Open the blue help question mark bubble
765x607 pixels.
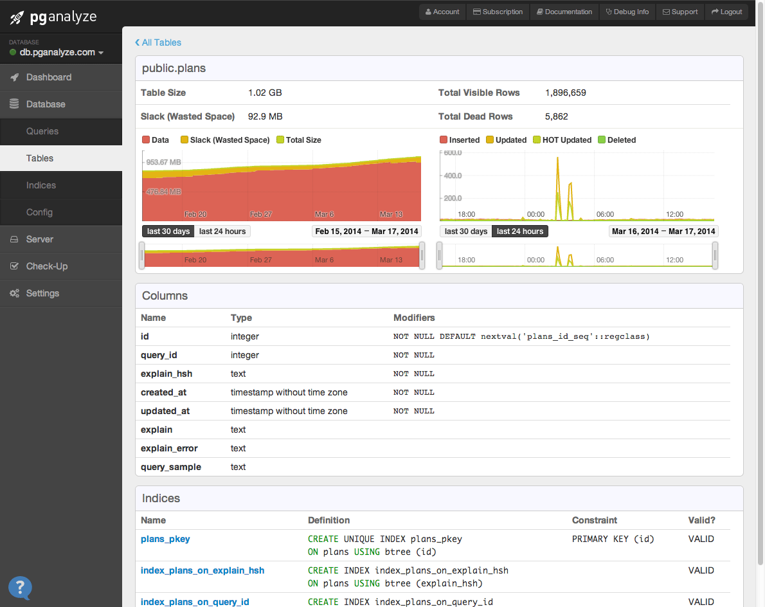point(20,588)
